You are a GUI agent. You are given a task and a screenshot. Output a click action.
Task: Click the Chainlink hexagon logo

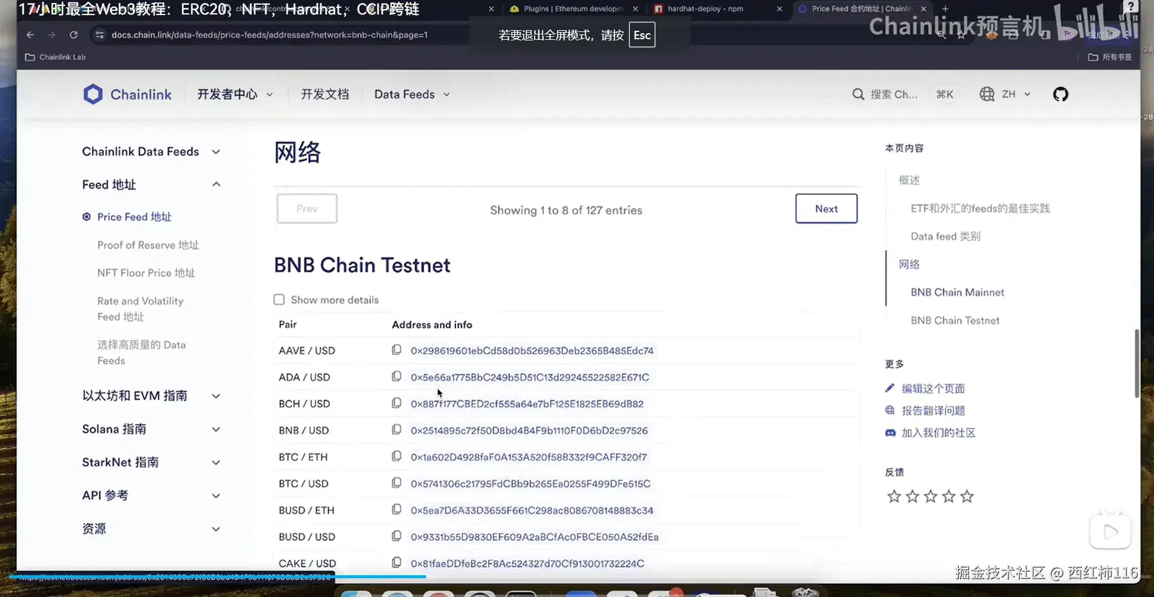pos(93,94)
